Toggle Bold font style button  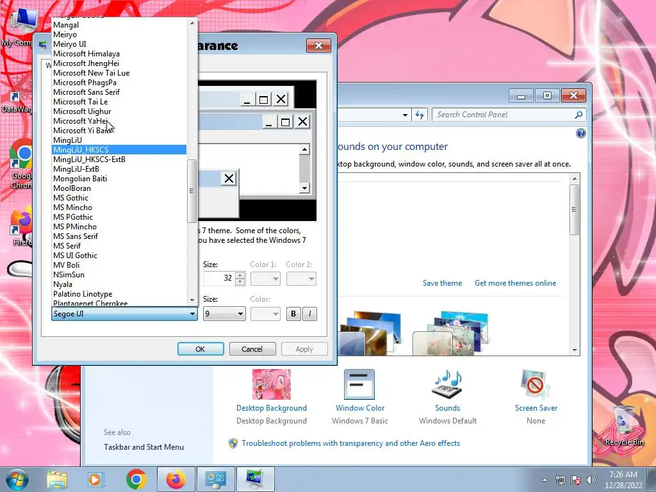[x=293, y=314]
